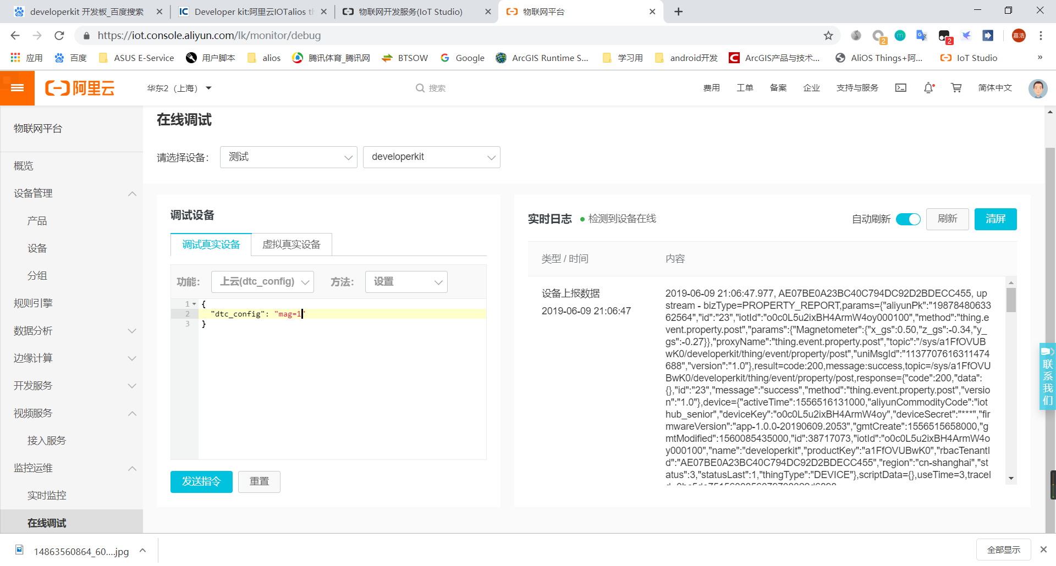Screen dimensions: 1056x566
Task: Click the user avatar
Action: 1037,88
